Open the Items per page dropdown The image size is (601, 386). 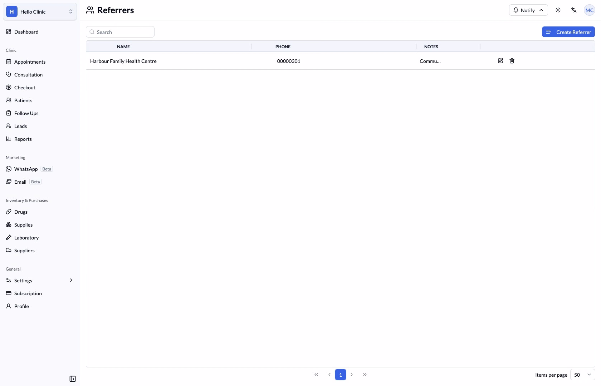click(x=582, y=375)
